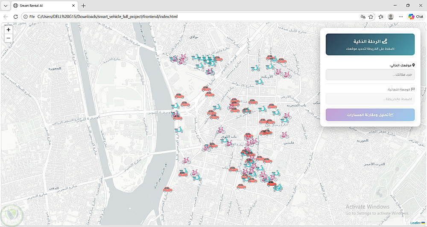Open the Leaflet attribution link

click(x=415, y=223)
